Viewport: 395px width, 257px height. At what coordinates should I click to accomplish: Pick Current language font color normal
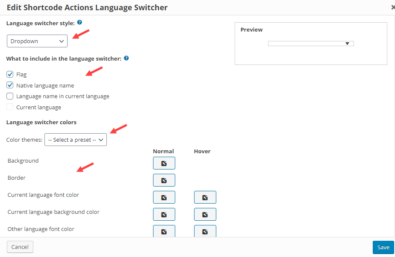click(x=164, y=197)
